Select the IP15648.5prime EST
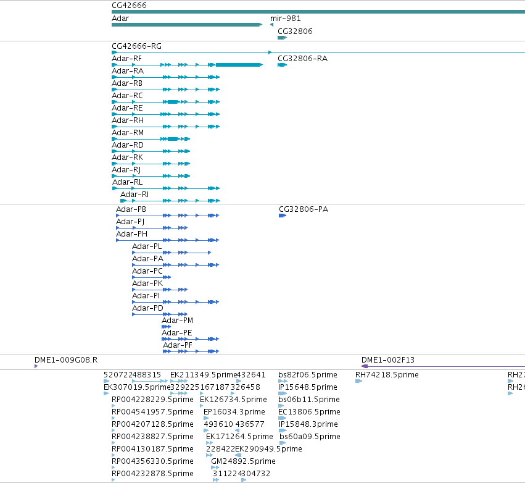The height and width of the screenshot is (483, 525). pyautogui.click(x=308, y=387)
